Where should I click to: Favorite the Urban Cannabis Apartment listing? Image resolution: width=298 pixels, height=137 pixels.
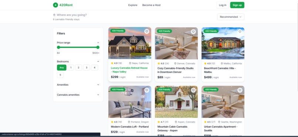click(240, 90)
